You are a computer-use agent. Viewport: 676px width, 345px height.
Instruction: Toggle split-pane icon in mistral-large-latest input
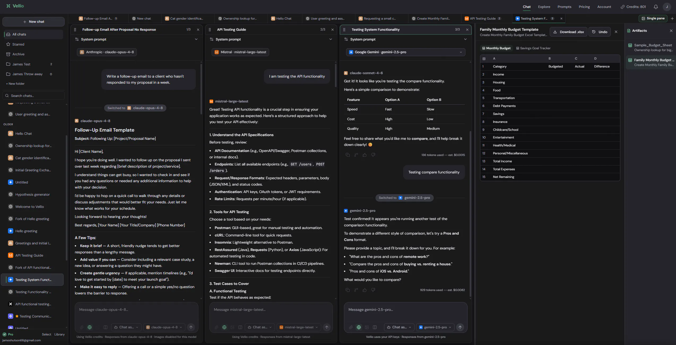[240, 327]
